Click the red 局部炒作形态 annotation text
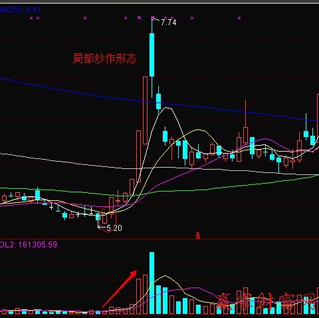This screenshot has height=318, width=319. tap(105, 59)
